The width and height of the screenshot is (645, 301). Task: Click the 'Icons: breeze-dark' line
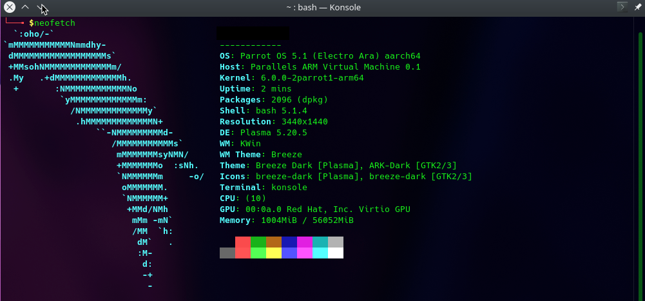pos(345,177)
